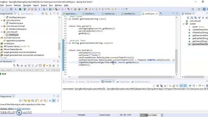The width and height of the screenshot is (208, 117).
Task: Collapse the com.mts.service package
Action: click(x=2, y=20)
